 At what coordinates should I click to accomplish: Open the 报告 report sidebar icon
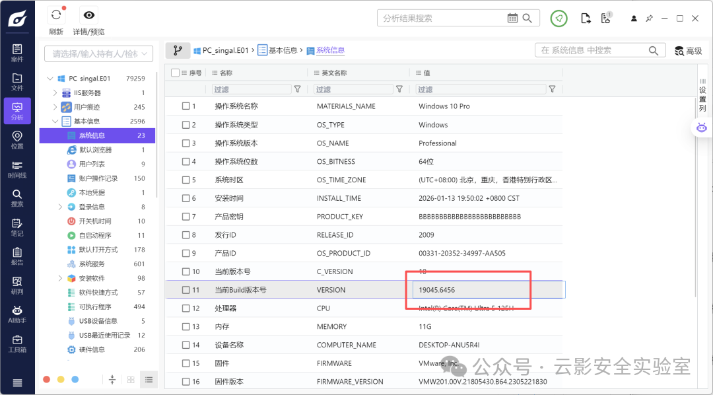click(17, 256)
